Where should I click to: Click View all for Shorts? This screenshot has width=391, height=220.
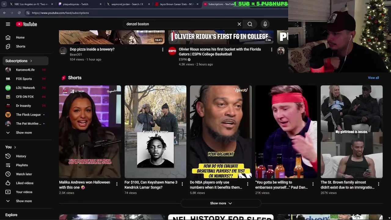click(373, 78)
